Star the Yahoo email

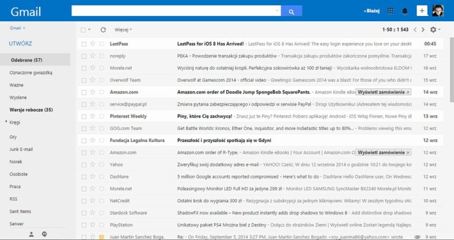pyautogui.click(x=93, y=164)
